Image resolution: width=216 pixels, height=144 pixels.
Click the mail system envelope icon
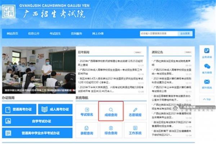[207, 82]
